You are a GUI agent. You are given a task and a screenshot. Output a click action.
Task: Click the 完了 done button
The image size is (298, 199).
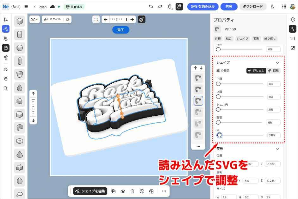pyautogui.click(x=121, y=30)
